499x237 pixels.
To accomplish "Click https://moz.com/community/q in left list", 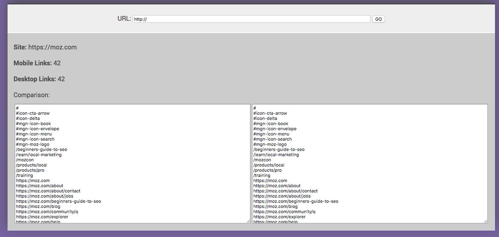I will point(47,212).
